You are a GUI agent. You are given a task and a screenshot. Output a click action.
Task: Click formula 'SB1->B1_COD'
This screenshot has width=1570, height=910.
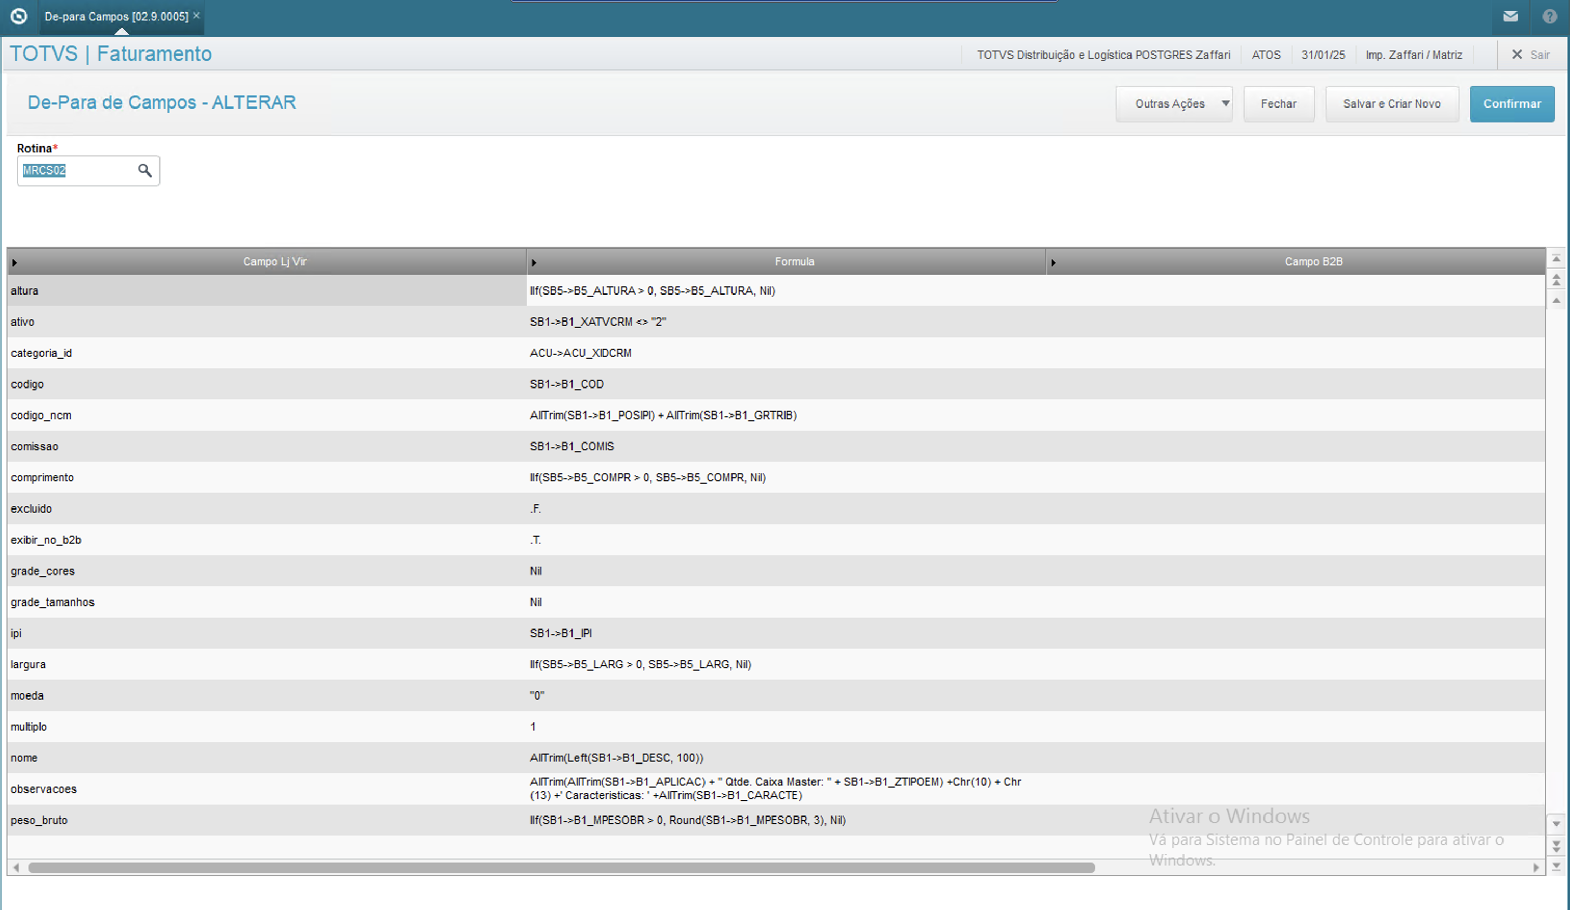(x=566, y=384)
